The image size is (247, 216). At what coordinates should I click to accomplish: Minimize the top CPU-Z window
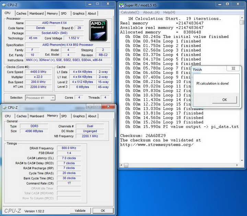coord(90,4)
